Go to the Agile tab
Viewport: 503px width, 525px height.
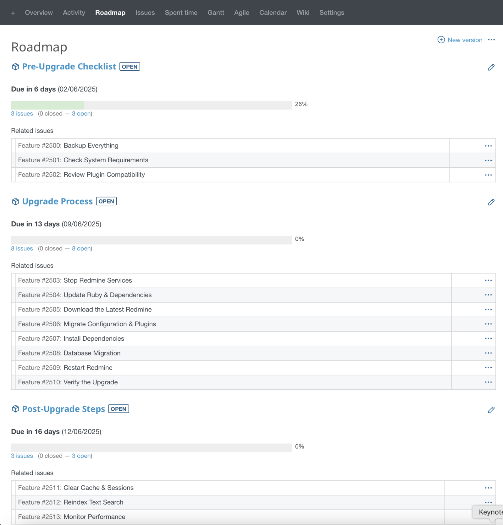click(241, 13)
